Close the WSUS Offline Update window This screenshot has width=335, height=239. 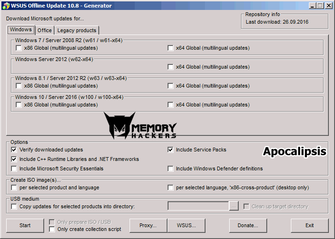point(328,6)
